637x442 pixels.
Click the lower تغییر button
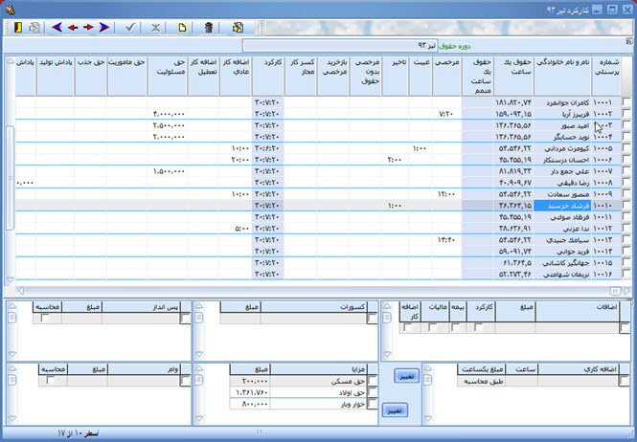click(394, 409)
